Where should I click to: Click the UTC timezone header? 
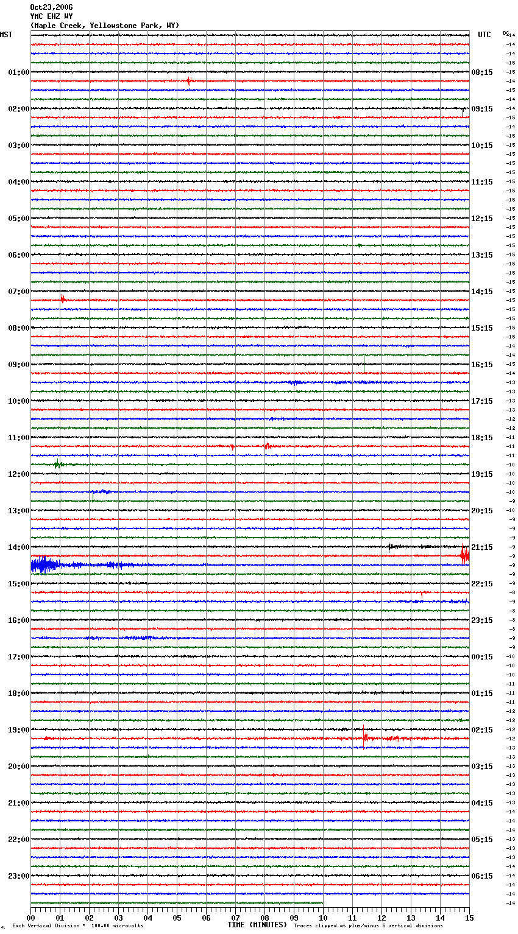484,35
